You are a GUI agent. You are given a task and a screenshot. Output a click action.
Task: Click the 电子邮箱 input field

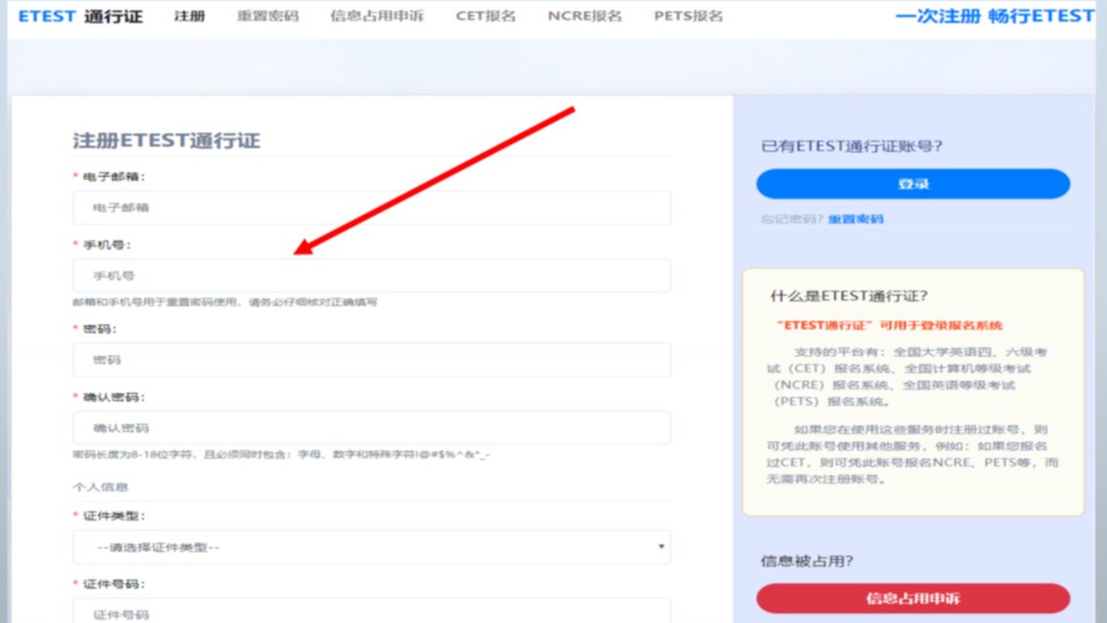coord(371,208)
